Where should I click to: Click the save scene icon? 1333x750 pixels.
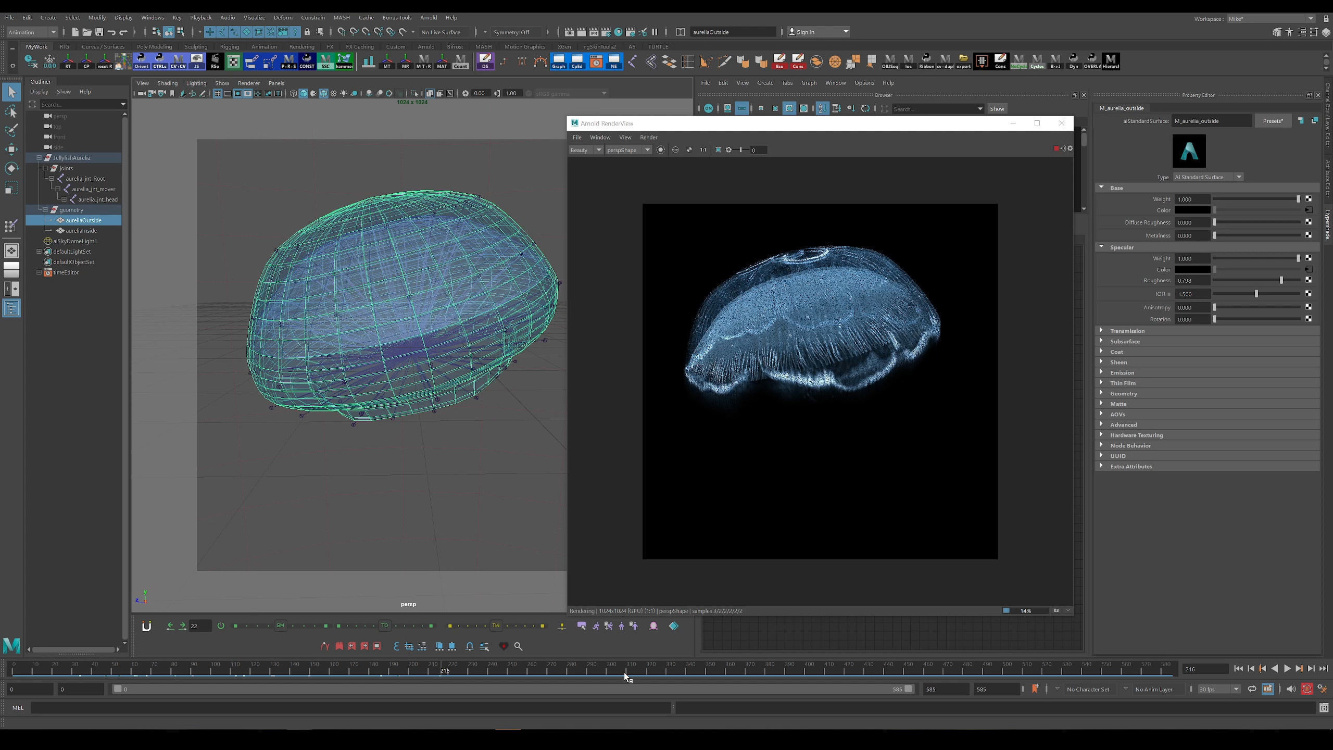99,32
